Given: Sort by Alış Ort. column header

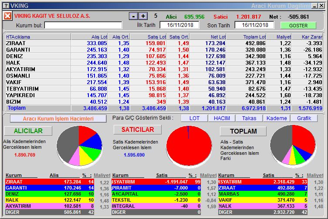Looking at the screenshot, I should point(119,37).
